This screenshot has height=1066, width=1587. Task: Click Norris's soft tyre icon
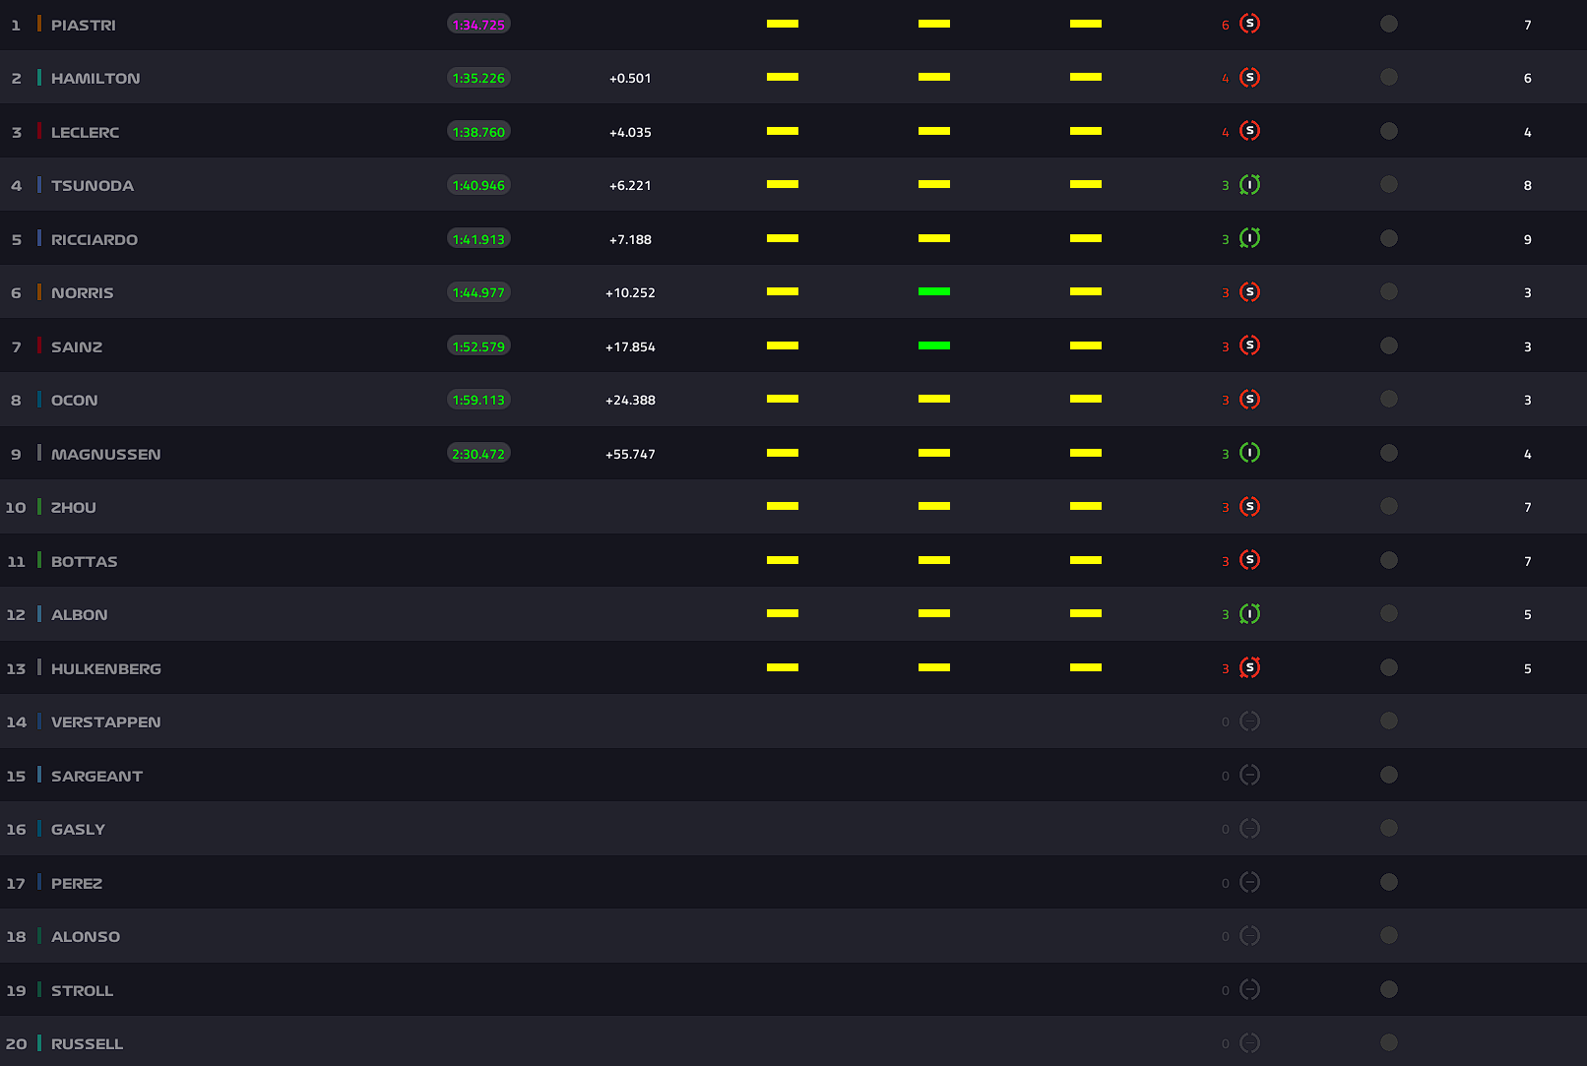pyautogui.click(x=1249, y=291)
